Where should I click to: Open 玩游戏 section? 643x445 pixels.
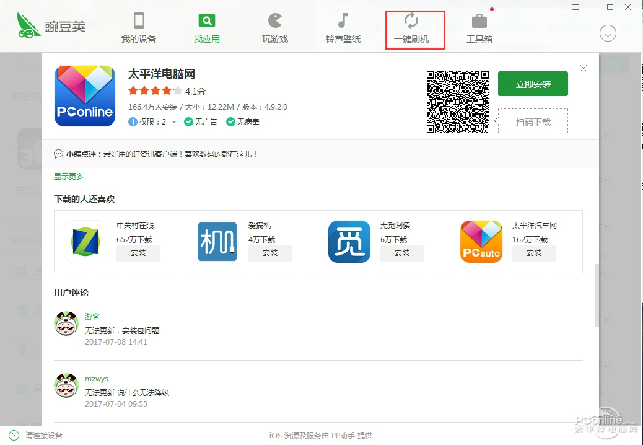(275, 28)
